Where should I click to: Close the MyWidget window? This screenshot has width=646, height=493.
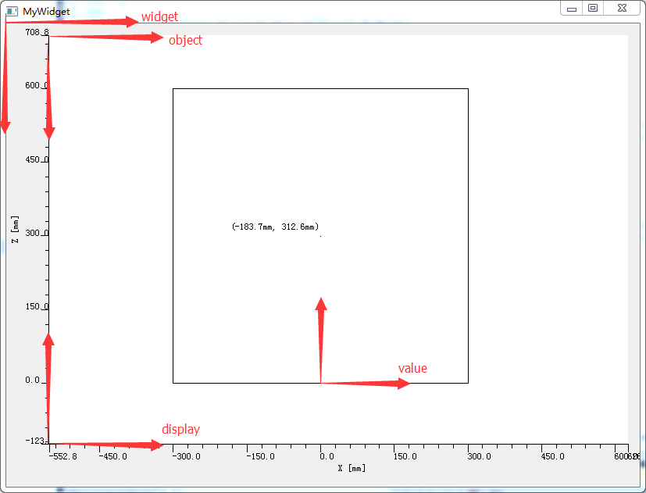pos(622,9)
